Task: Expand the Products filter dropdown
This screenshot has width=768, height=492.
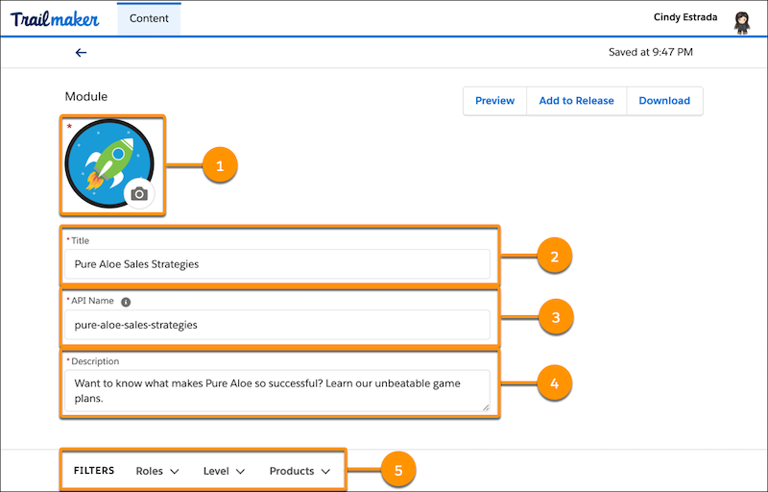Action: point(300,471)
